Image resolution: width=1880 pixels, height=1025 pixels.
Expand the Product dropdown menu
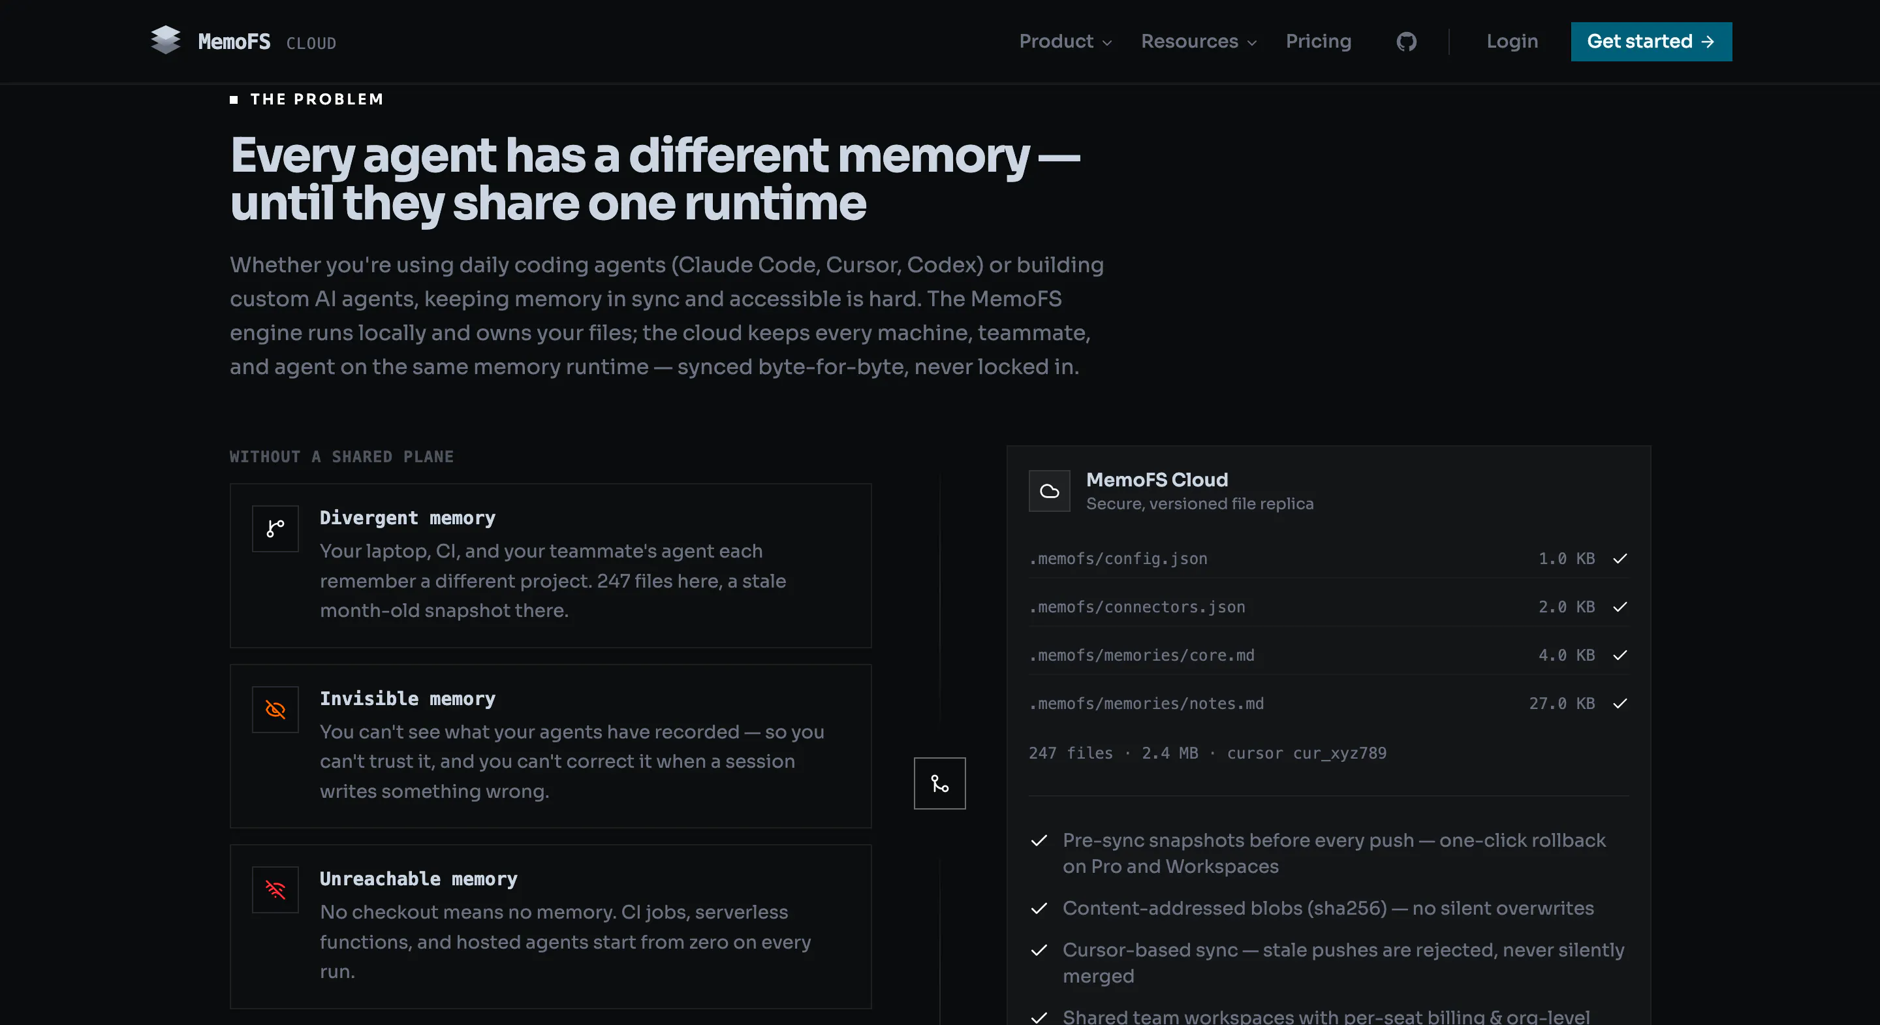coord(1065,42)
